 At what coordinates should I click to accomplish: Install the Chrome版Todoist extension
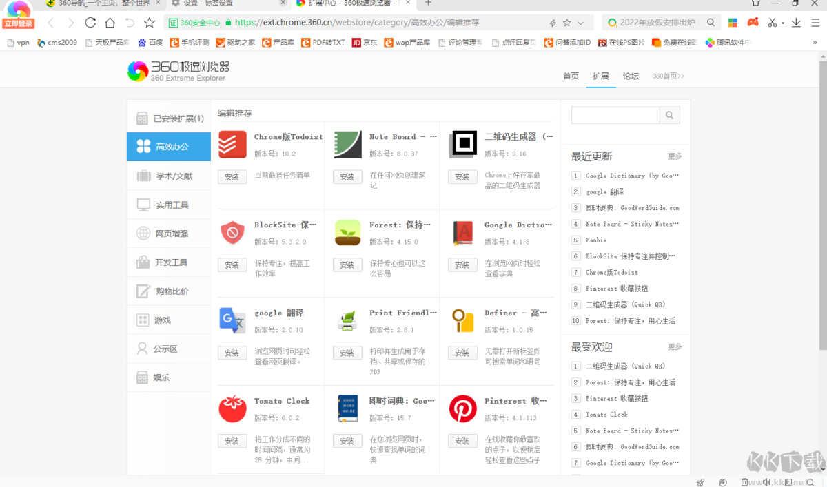(x=232, y=177)
